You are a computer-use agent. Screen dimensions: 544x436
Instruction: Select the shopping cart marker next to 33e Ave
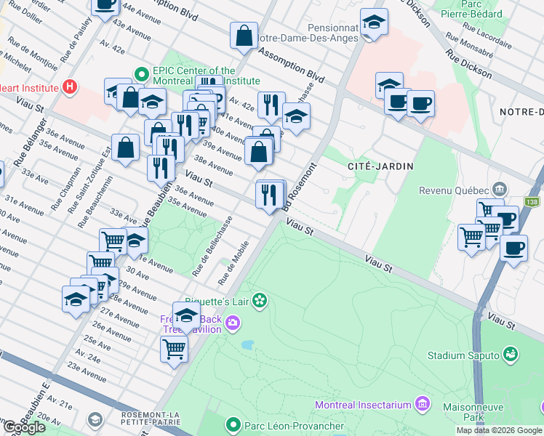[x=113, y=241]
